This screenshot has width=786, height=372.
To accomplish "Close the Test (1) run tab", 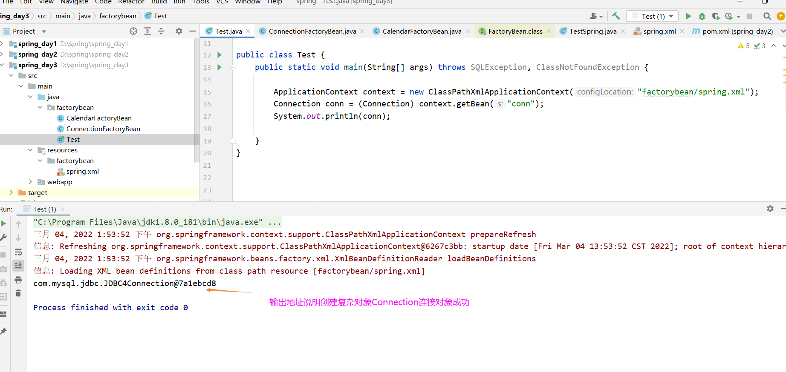I will [62, 209].
